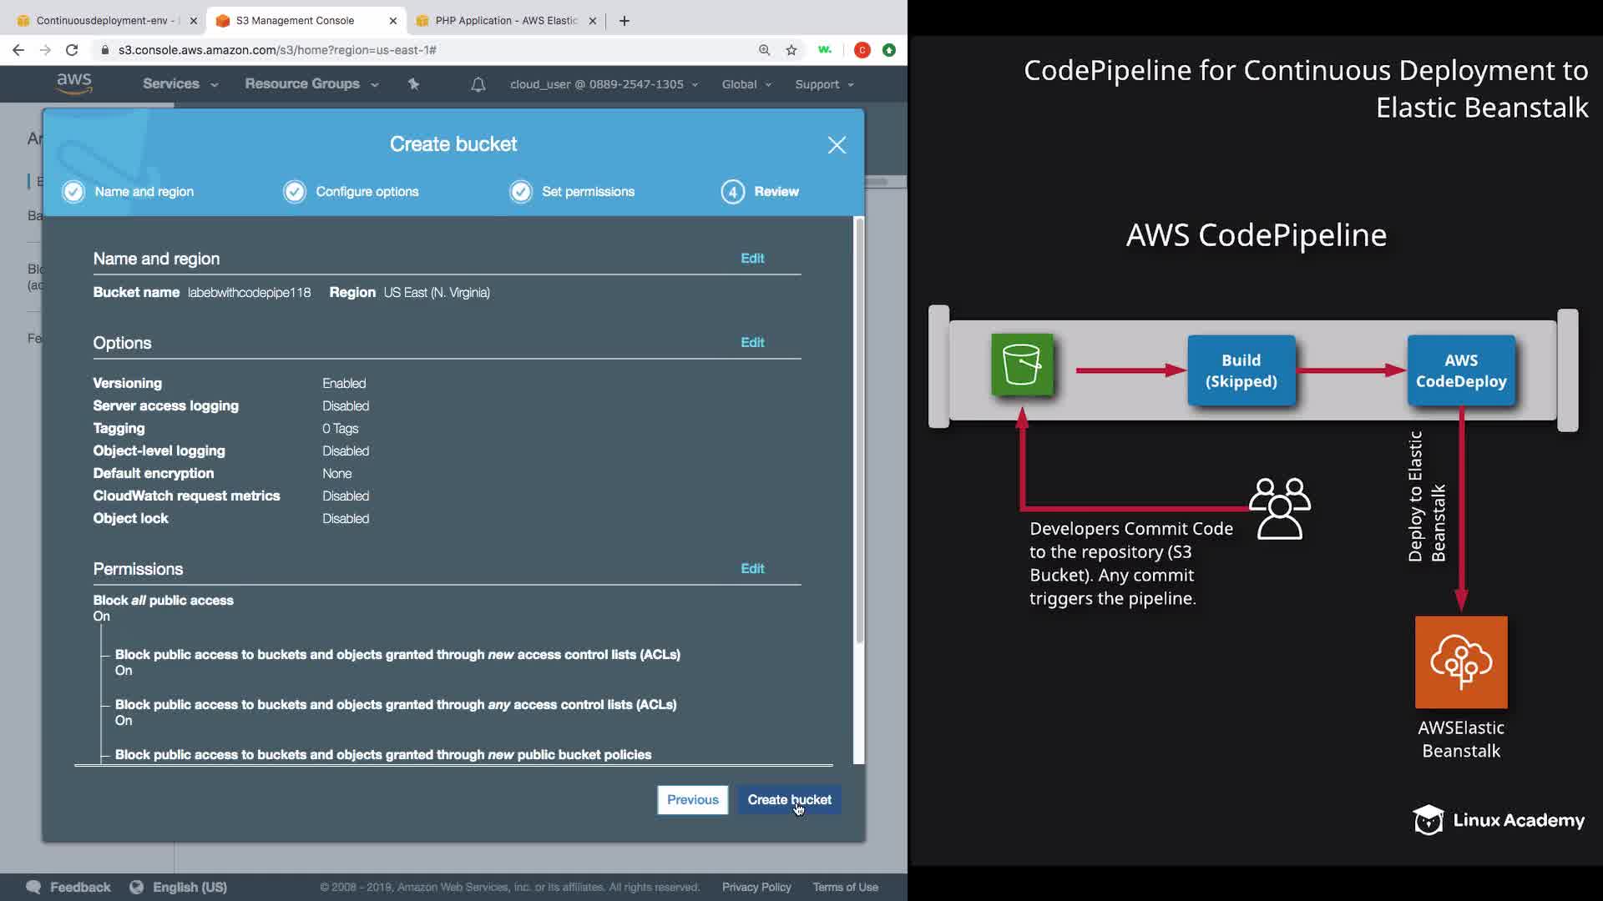Viewport: 1603px width, 901px height.
Task: Click the browser reload icon
Action: pyautogui.click(x=72, y=50)
